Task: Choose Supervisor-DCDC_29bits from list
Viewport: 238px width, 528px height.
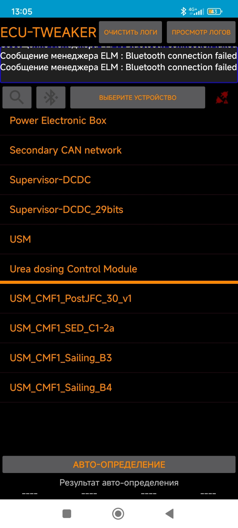Action: click(x=119, y=210)
